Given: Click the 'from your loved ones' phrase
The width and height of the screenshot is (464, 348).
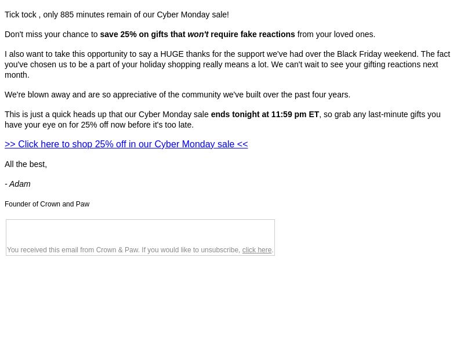Looking at the screenshot, I should tap(336, 34).
